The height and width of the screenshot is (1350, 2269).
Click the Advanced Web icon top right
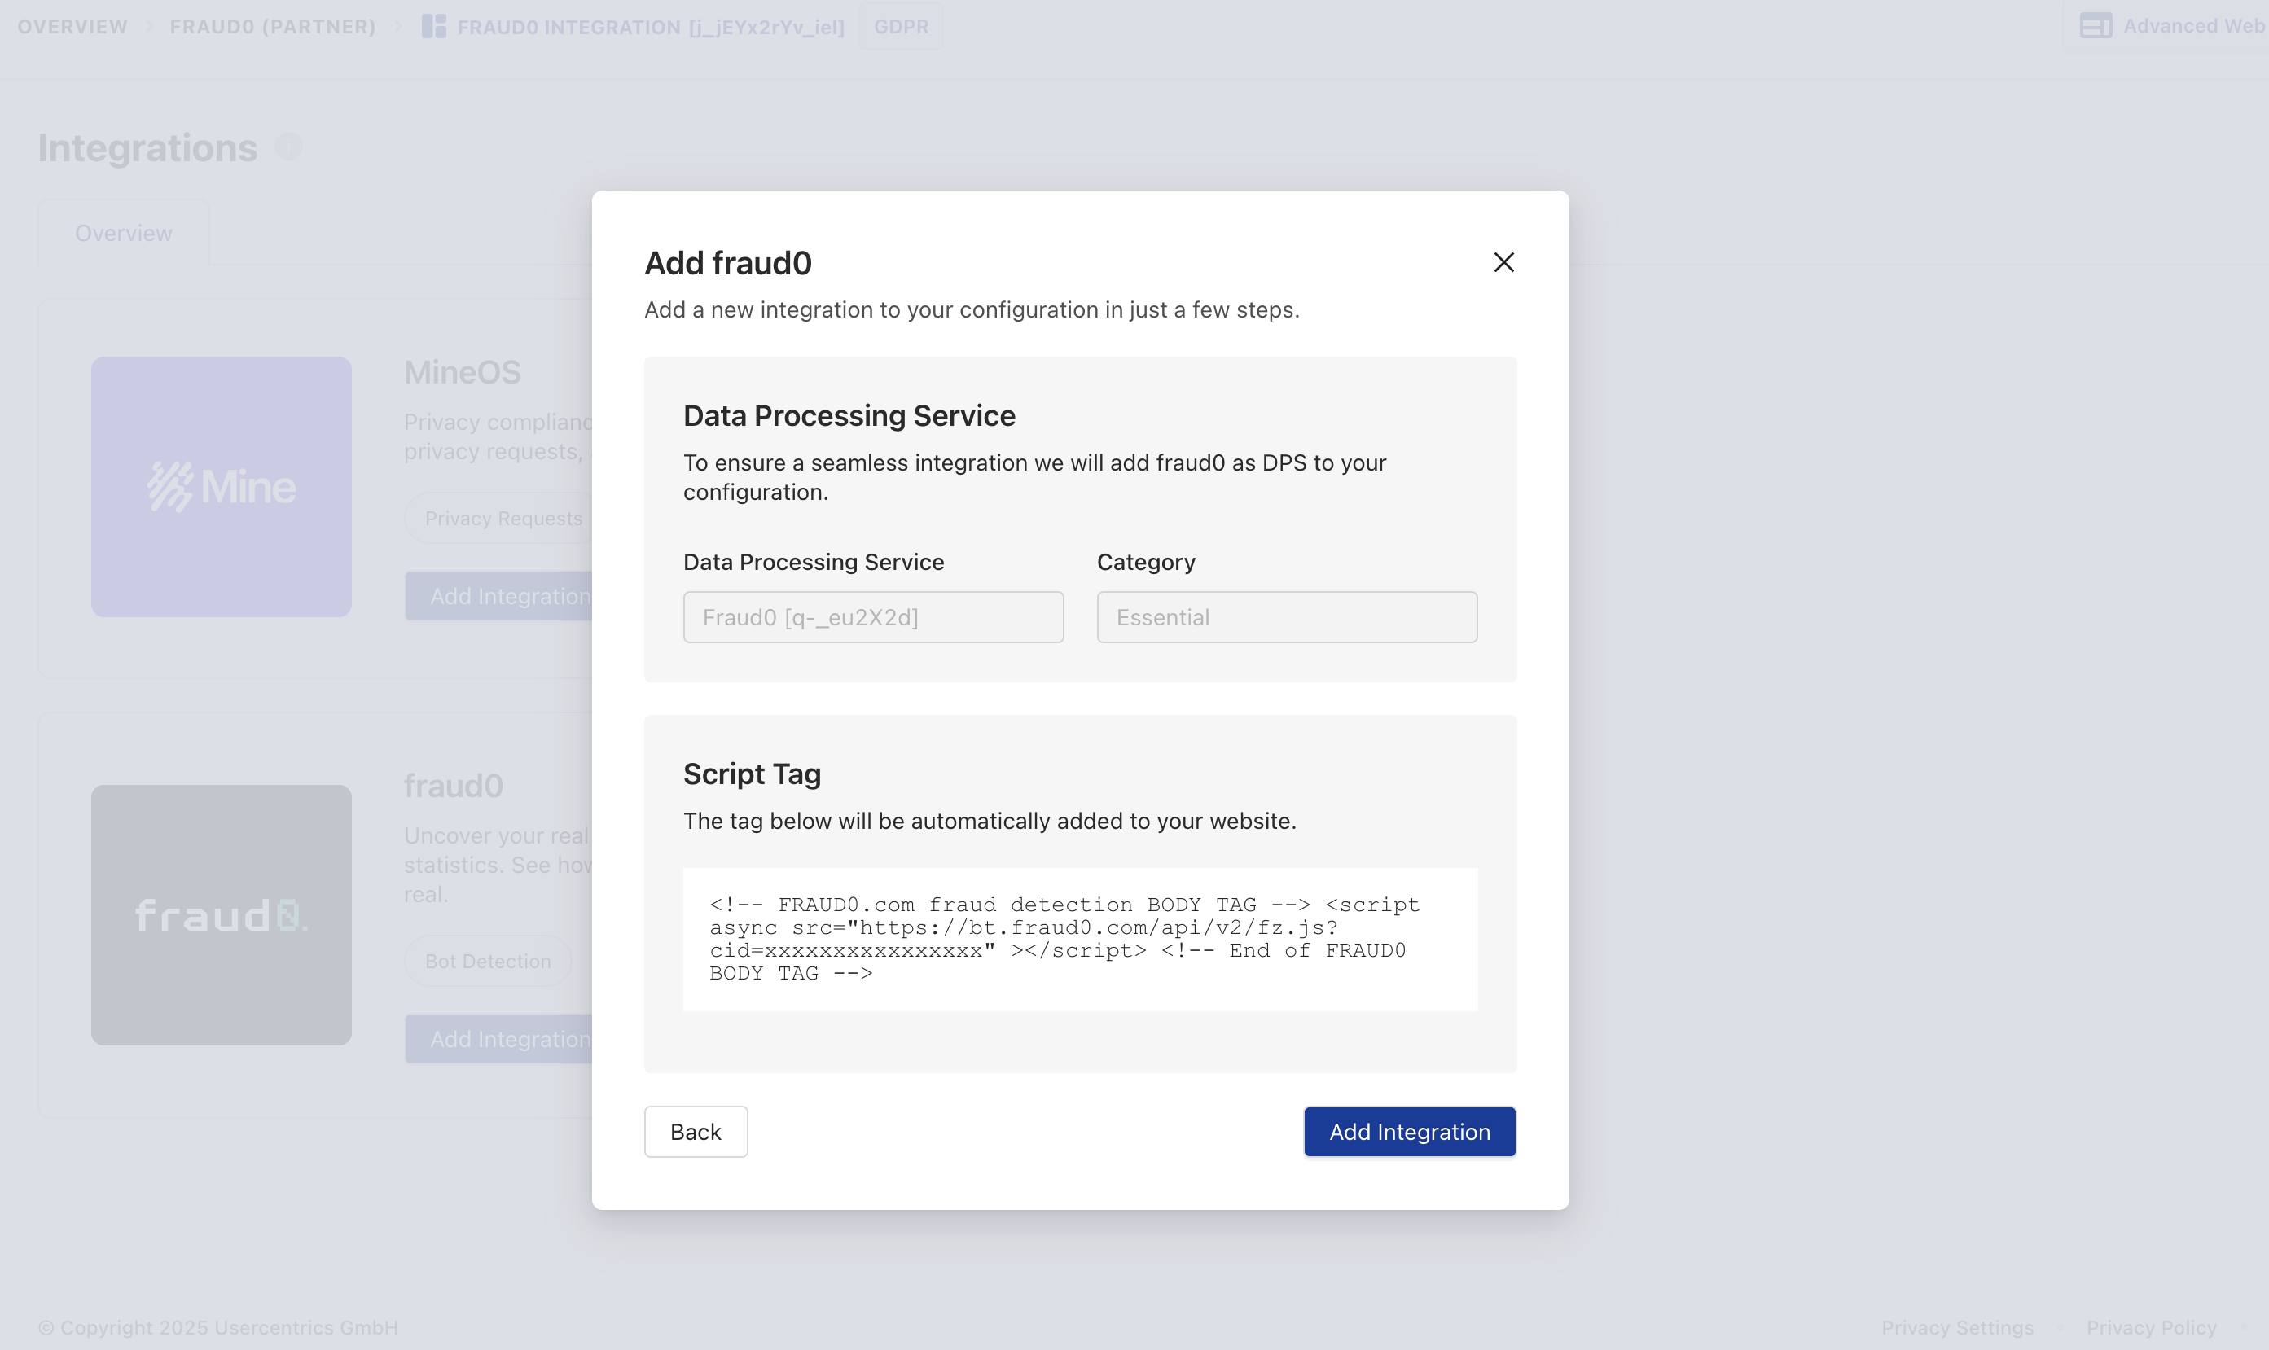click(x=2097, y=24)
